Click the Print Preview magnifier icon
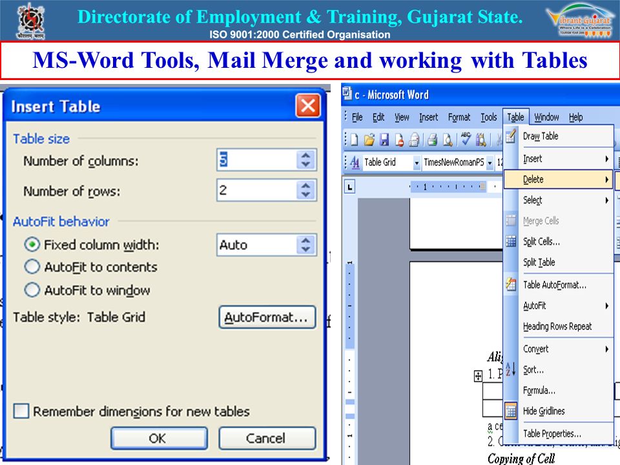The width and height of the screenshot is (620, 465). (448, 139)
